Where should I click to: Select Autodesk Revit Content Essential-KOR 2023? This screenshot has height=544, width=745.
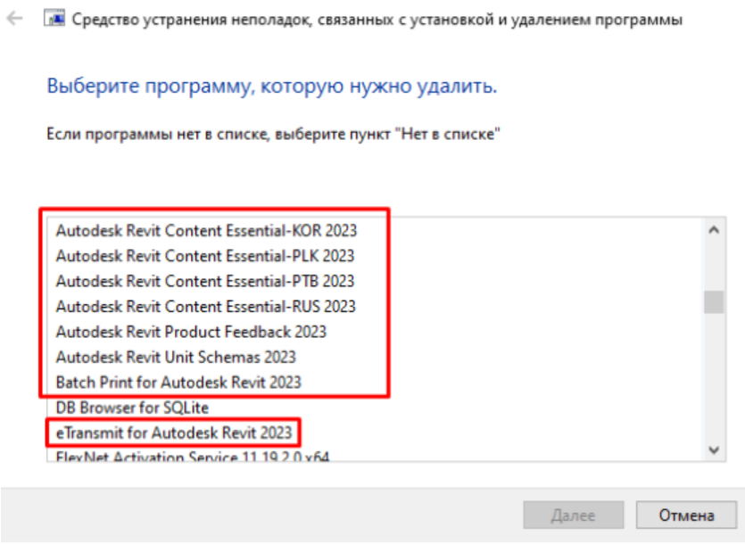click(206, 230)
